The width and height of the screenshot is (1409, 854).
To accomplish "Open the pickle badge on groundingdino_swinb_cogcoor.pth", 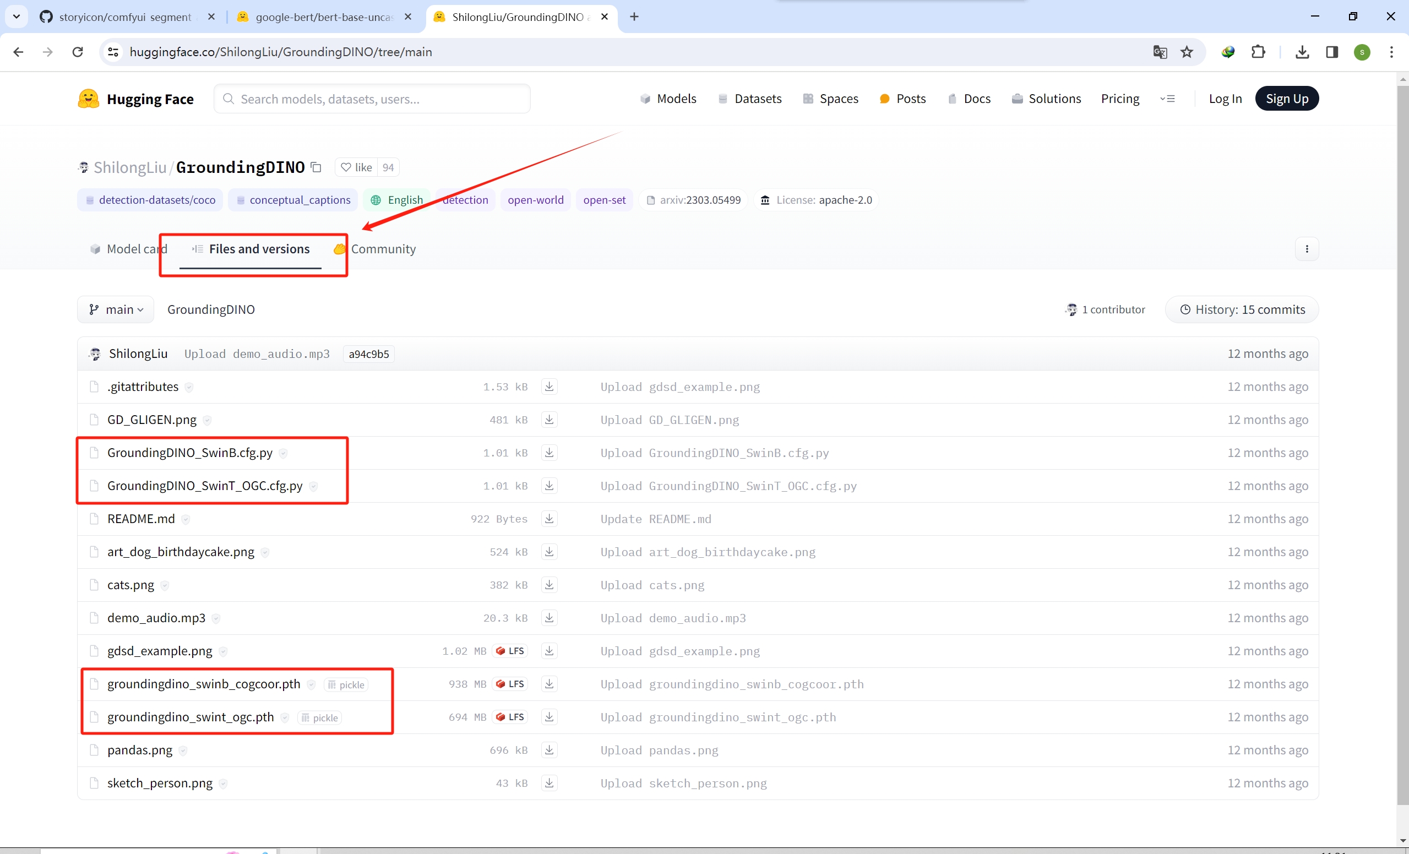I will (346, 685).
